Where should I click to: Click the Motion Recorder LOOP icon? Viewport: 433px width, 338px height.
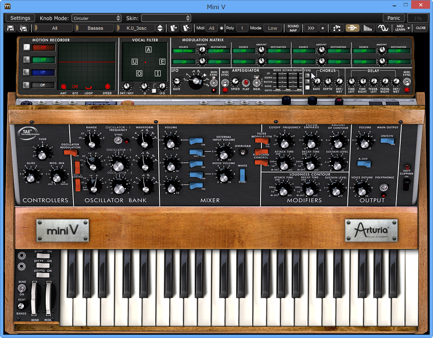pos(89,87)
